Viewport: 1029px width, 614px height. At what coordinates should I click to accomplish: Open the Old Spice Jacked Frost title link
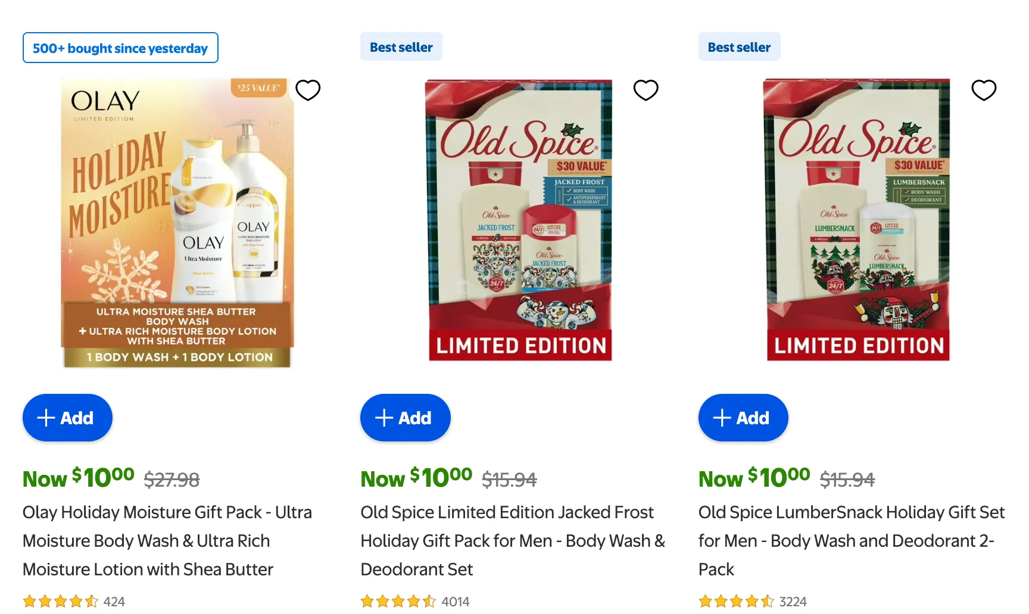click(512, 540)
